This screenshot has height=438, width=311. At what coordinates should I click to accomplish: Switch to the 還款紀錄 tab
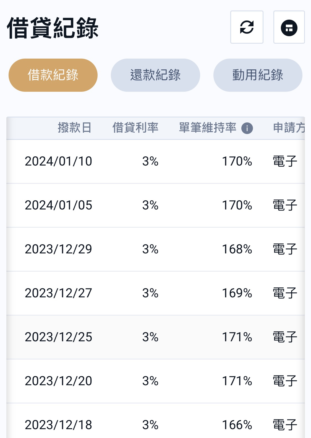(155, 75)
